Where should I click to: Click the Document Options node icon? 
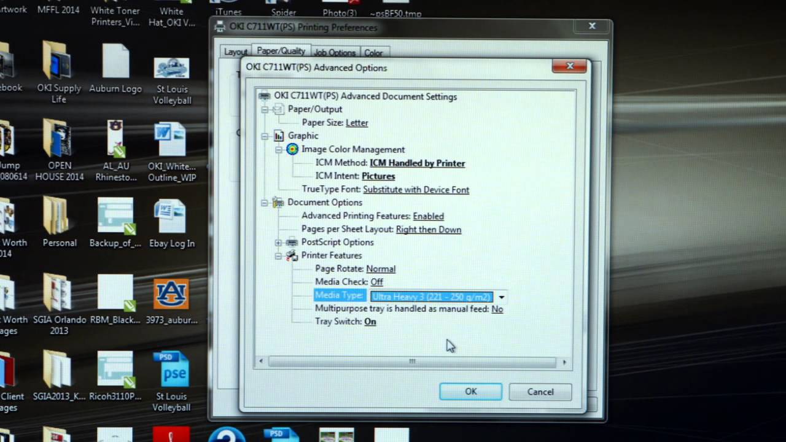click(x=278, y=202)
